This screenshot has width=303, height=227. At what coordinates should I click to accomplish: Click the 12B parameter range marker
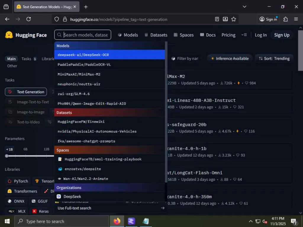46,149
